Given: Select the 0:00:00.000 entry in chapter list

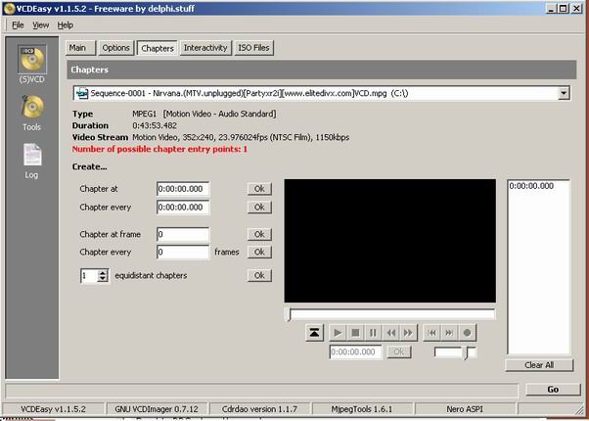Looking at the screenshot, I should pos(531,186).
